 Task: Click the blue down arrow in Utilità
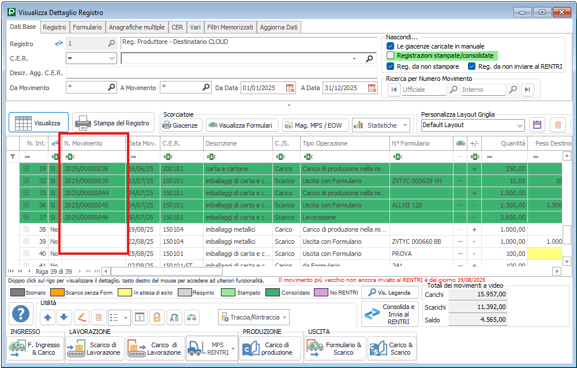[64, 317]
